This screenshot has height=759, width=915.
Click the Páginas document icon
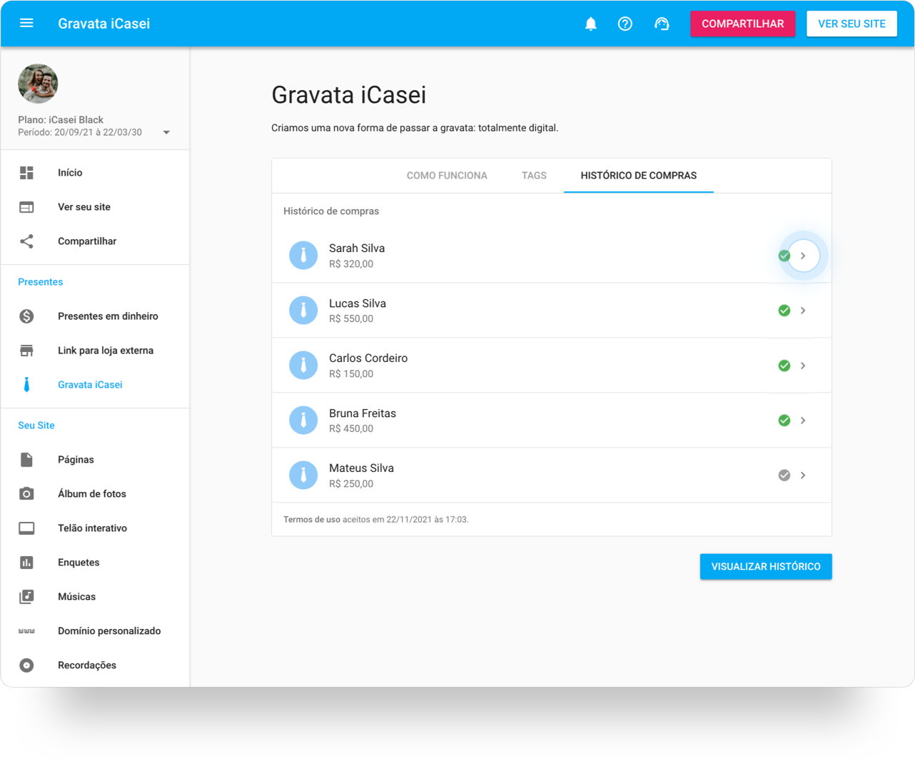point(26,460)
